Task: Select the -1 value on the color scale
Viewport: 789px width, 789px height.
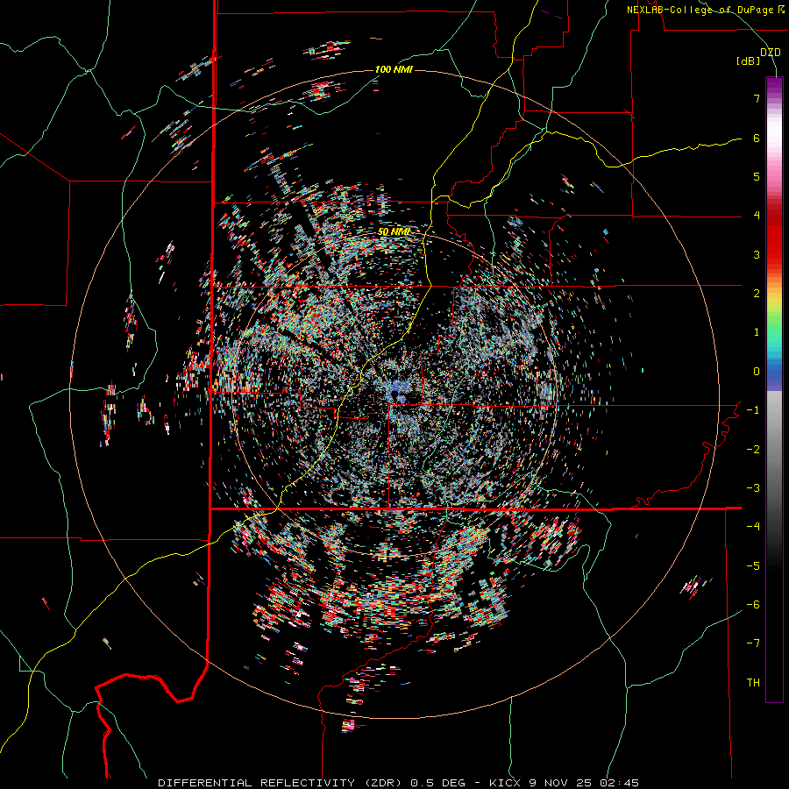Action: coord(753,410)
